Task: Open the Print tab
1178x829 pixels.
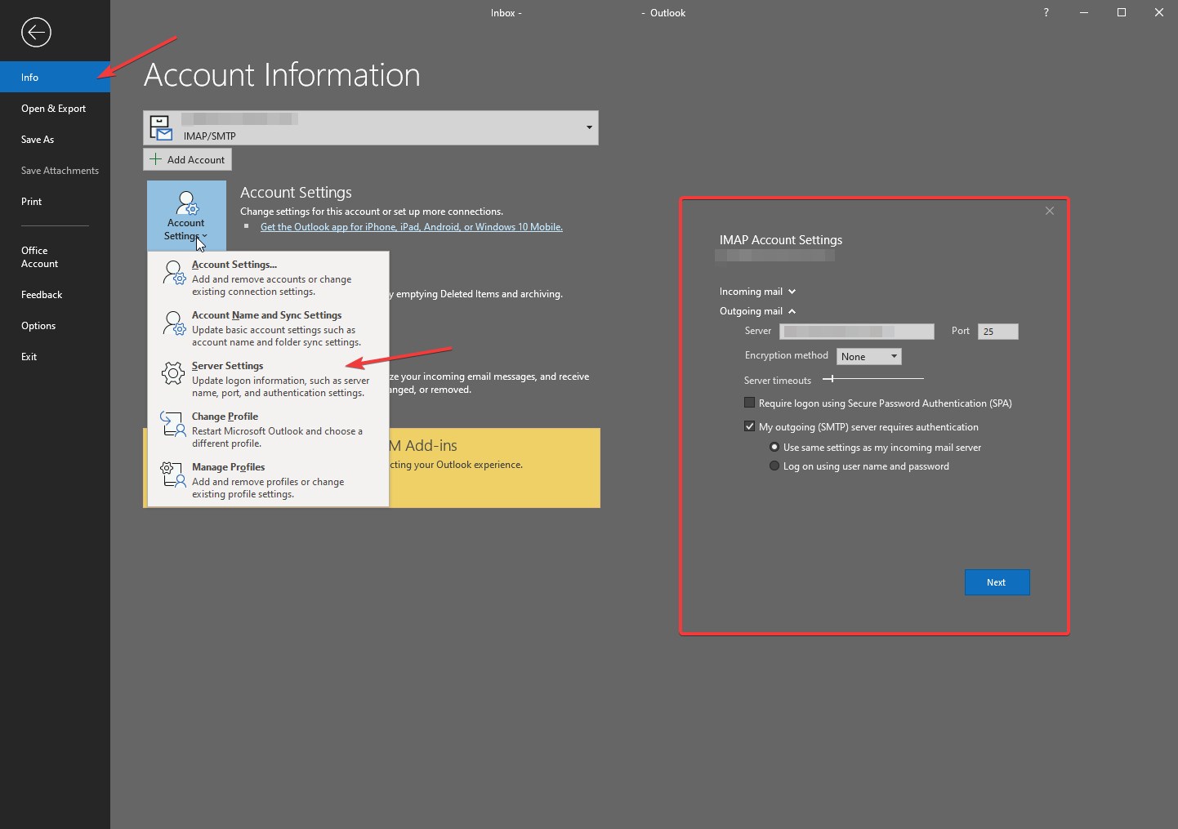Action: click(55, 202)
